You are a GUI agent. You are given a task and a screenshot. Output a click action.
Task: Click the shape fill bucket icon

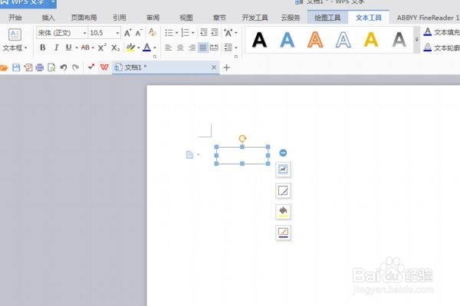(x=283, y=211)
